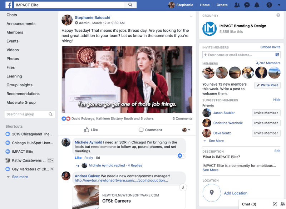Click Stephanie Baiocchi author name
286x209 pixels.
coord(93,17)
